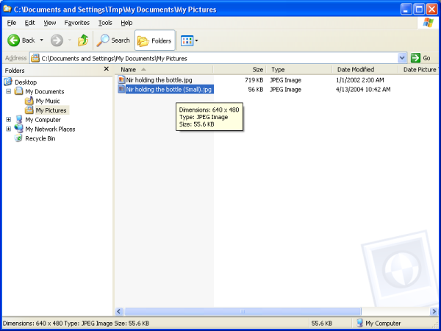
Task: Click the Up one folder icon
Action: 83,40
